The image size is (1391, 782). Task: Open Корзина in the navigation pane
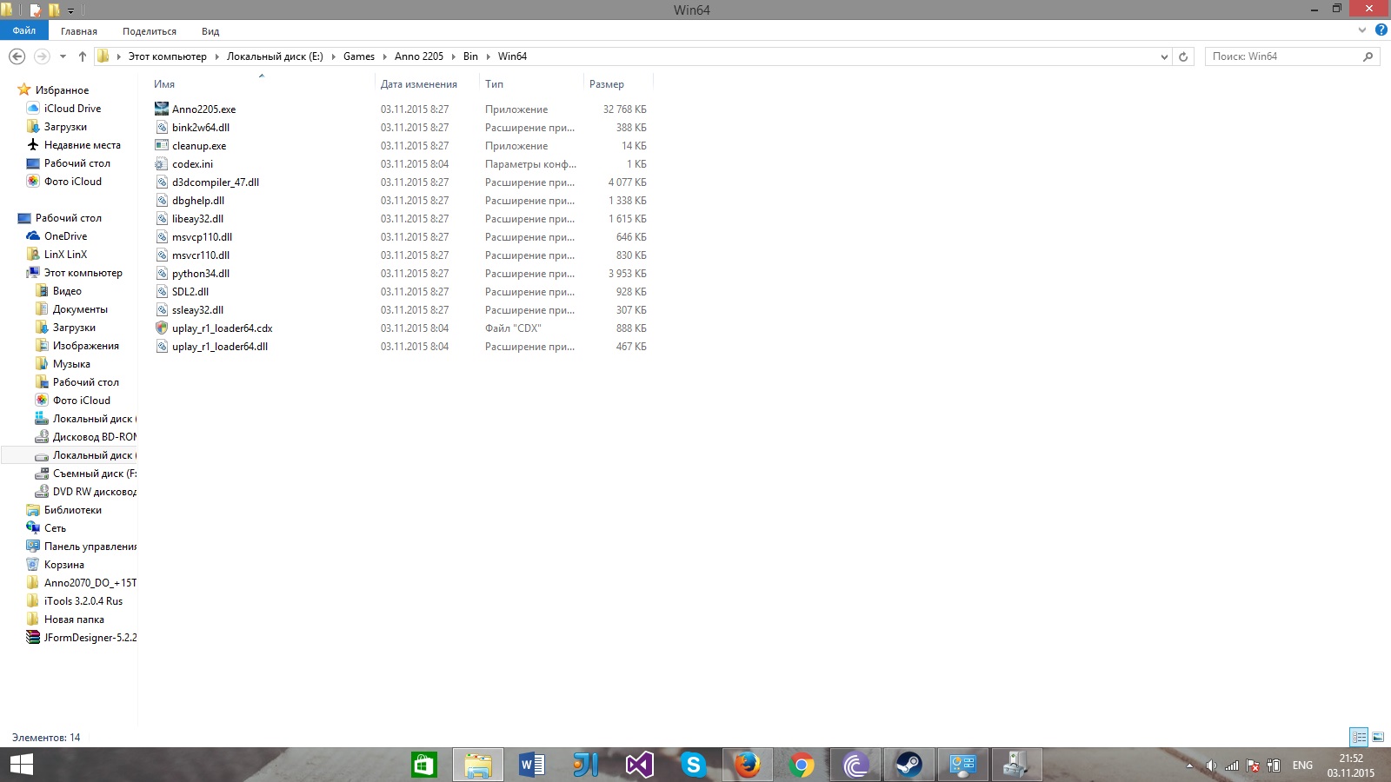(64, 565)
